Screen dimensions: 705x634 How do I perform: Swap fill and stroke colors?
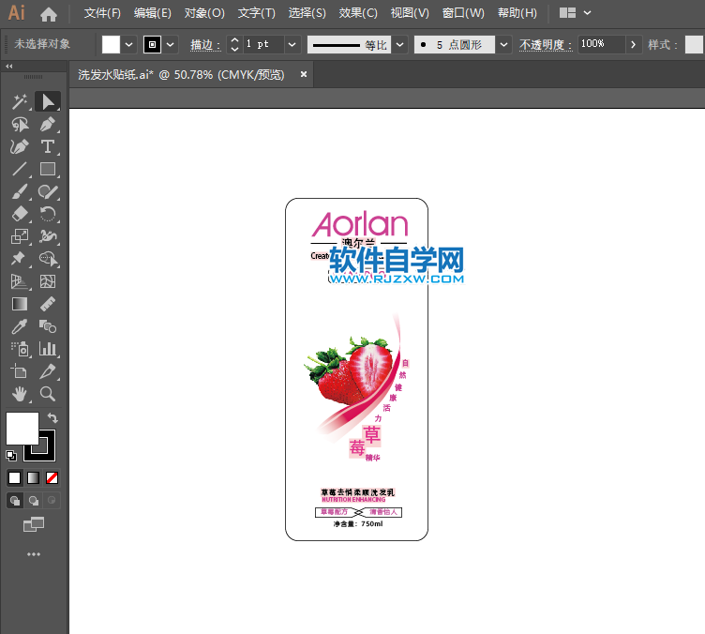[x=53, y=418]
